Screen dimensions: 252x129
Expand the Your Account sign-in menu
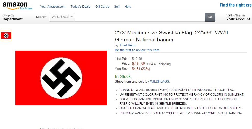[x=238, y=17]
